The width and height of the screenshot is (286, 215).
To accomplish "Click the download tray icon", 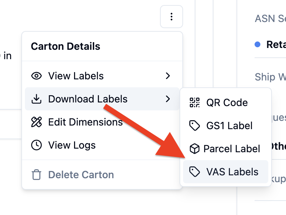I will point(36,99).
